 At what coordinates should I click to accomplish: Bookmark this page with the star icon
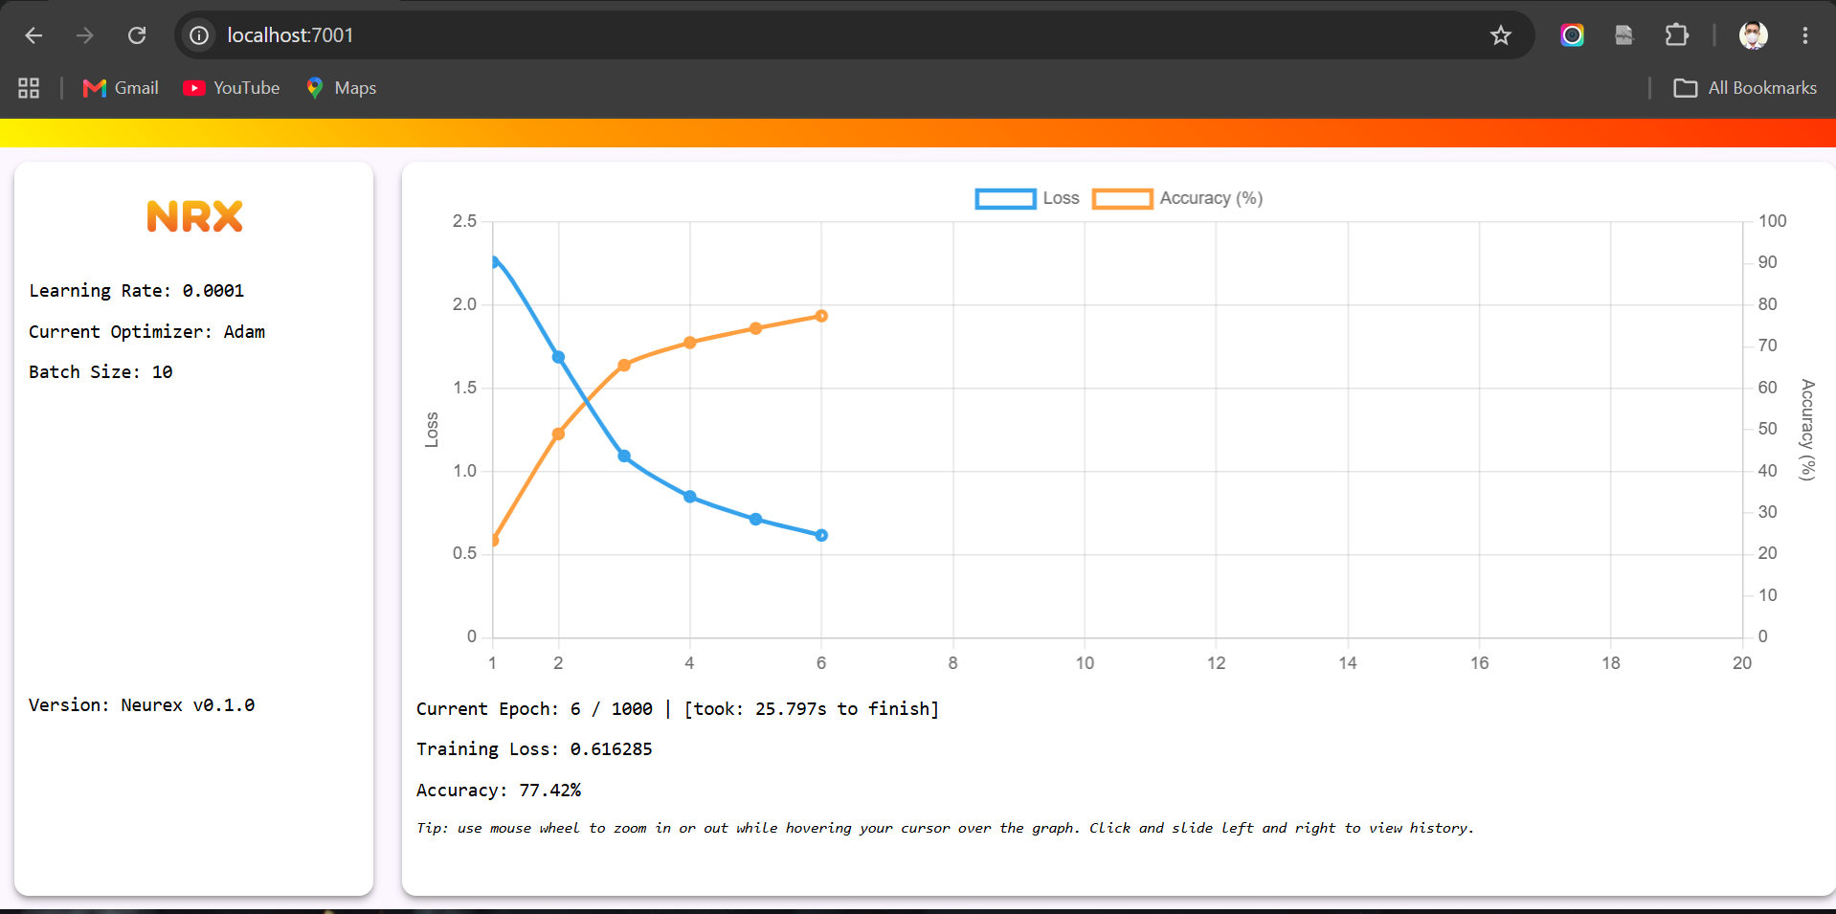pyautogui.click(x=1500, y=35)
